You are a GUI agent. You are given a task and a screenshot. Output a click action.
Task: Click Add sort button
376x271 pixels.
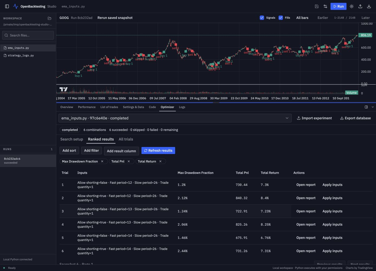(69, 150)
